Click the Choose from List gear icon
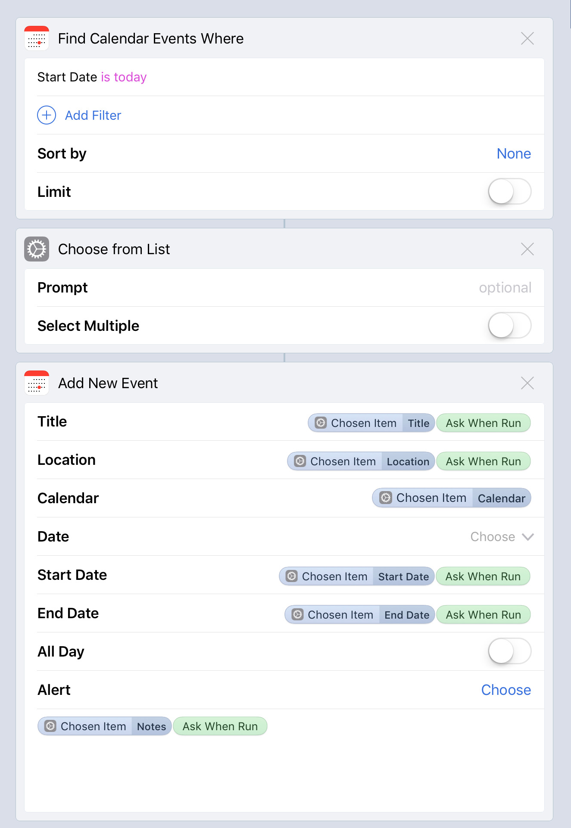The image size is (571, 828). 37,249
